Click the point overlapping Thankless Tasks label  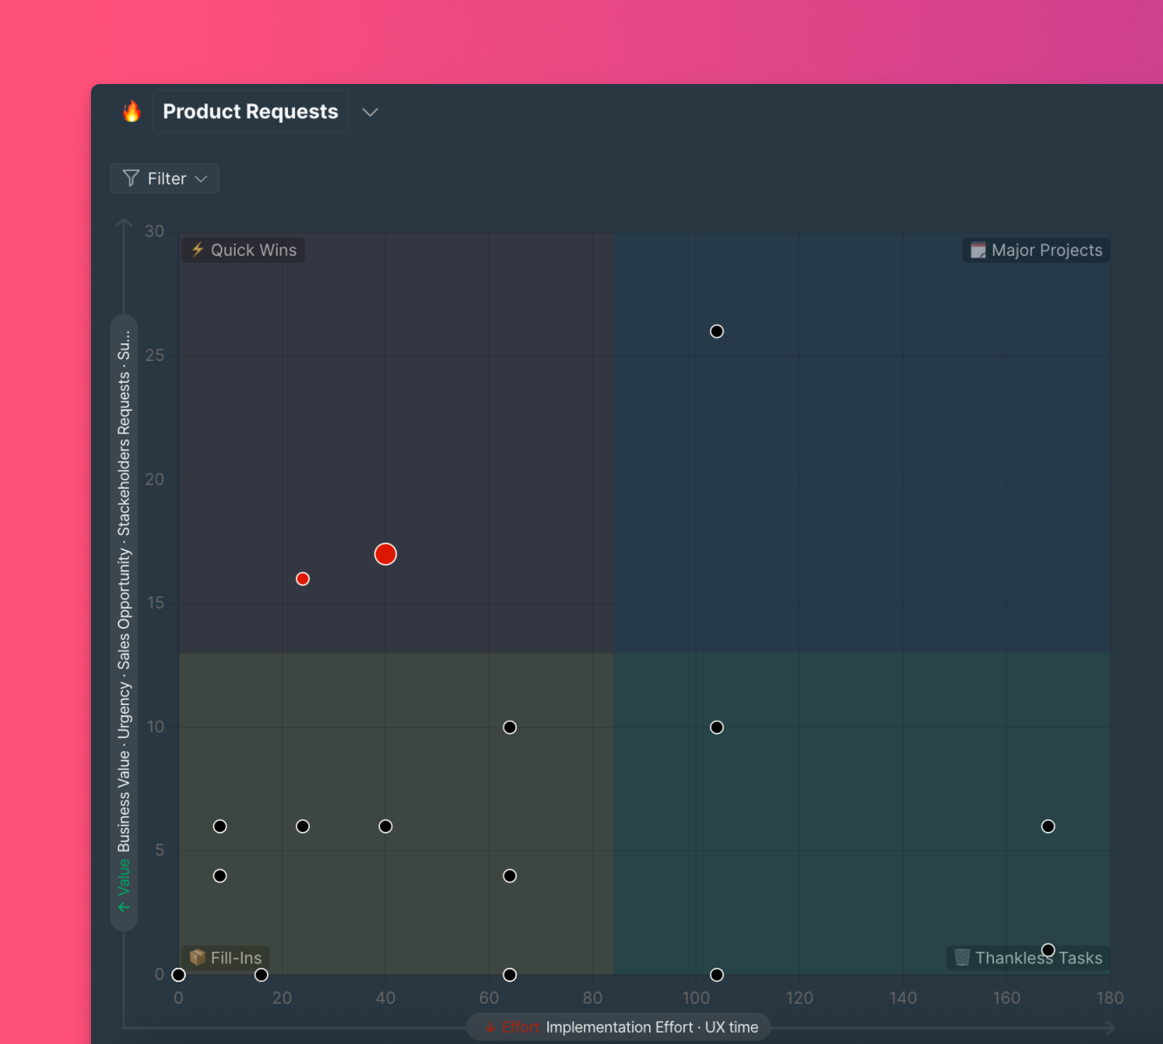(1048, 950)
